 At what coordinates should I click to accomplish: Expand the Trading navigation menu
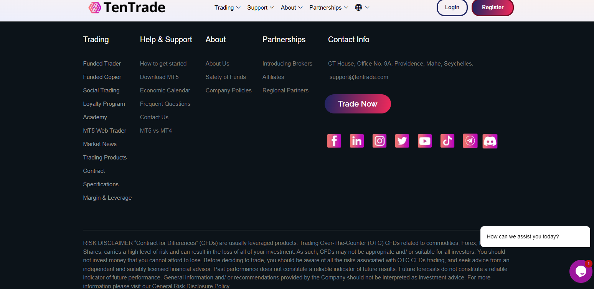click(228, 8)
